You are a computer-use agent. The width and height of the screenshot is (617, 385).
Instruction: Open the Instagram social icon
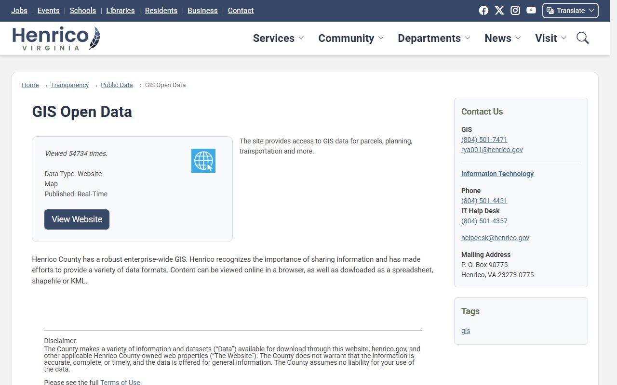click(515, 11)
